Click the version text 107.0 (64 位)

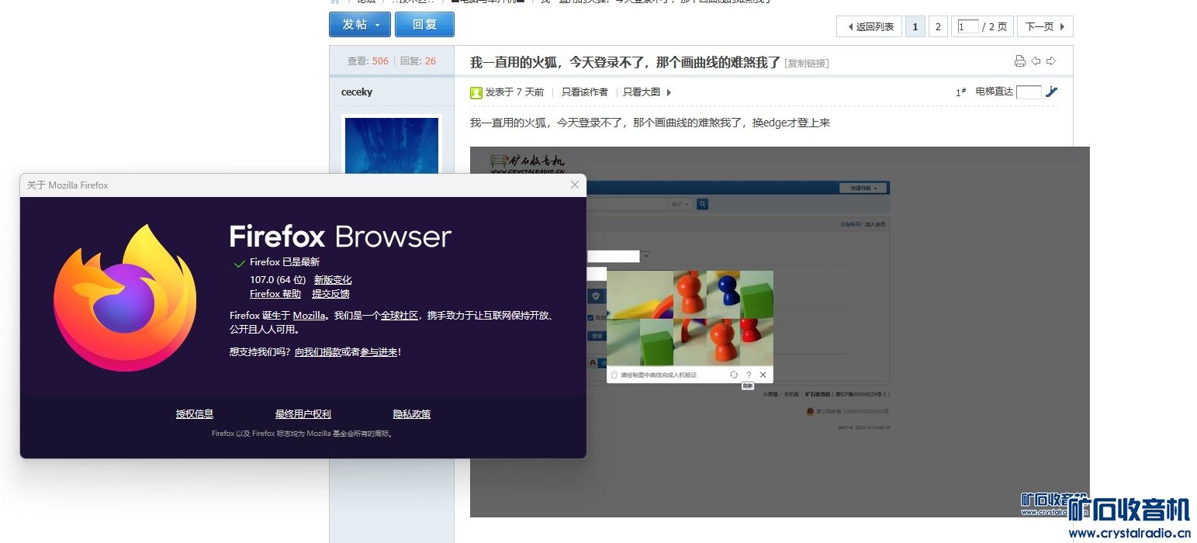pos(276,280)
